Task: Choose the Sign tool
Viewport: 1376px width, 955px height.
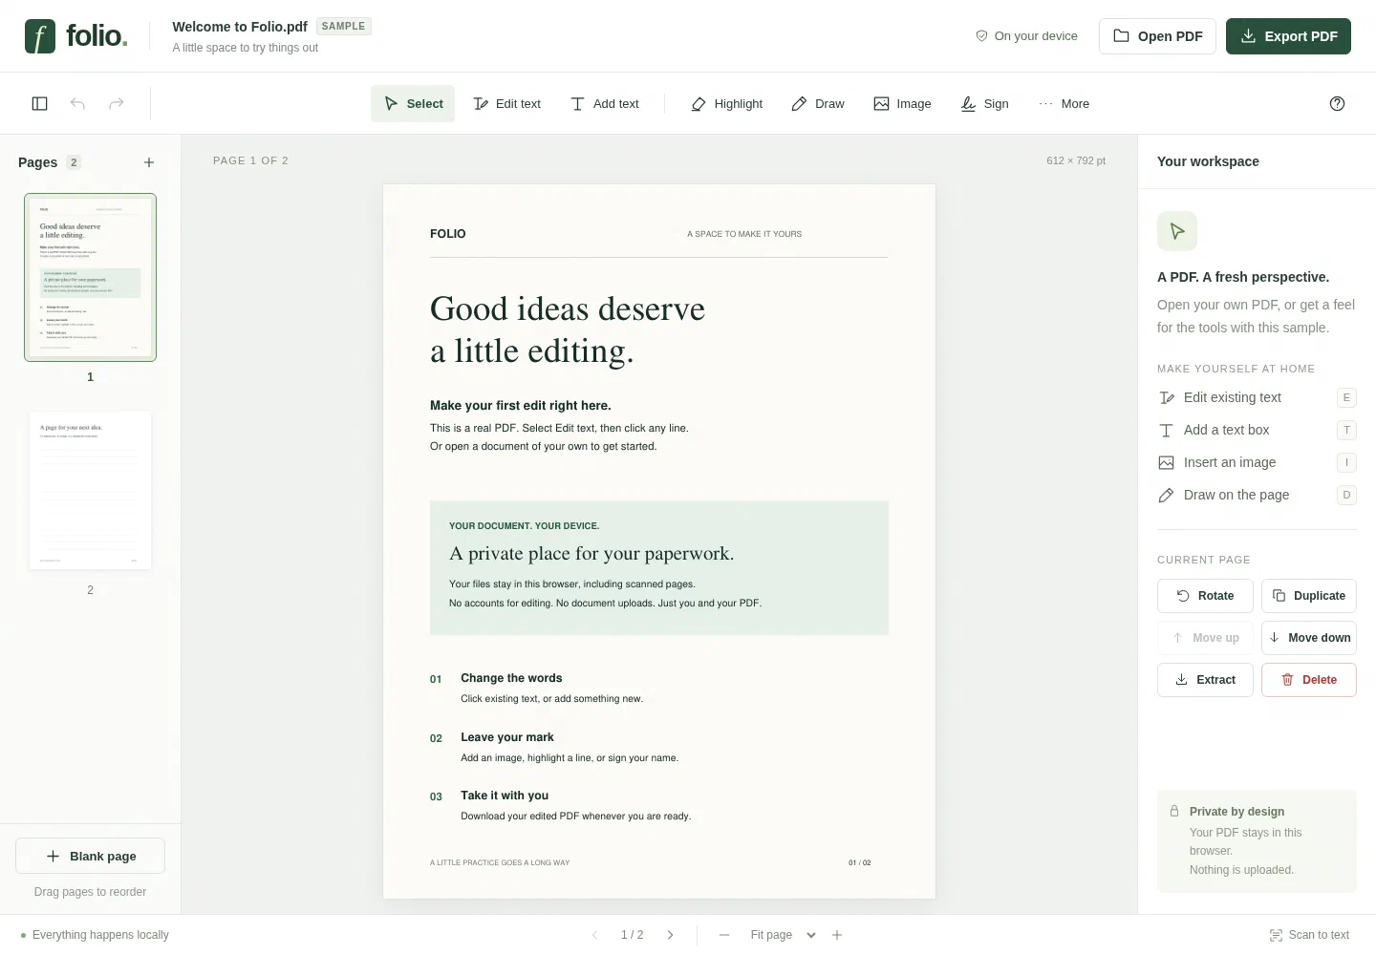Action: 984,103
